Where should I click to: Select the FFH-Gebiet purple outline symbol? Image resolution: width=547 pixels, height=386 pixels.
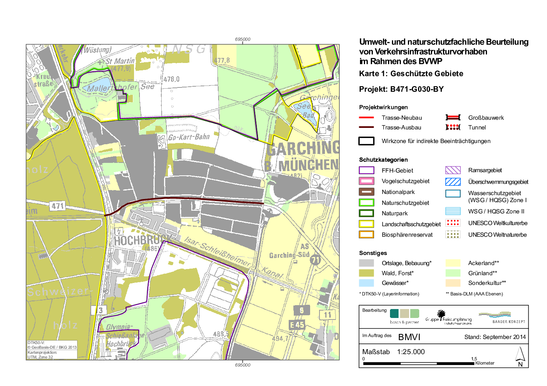click(x=366, y=170)
